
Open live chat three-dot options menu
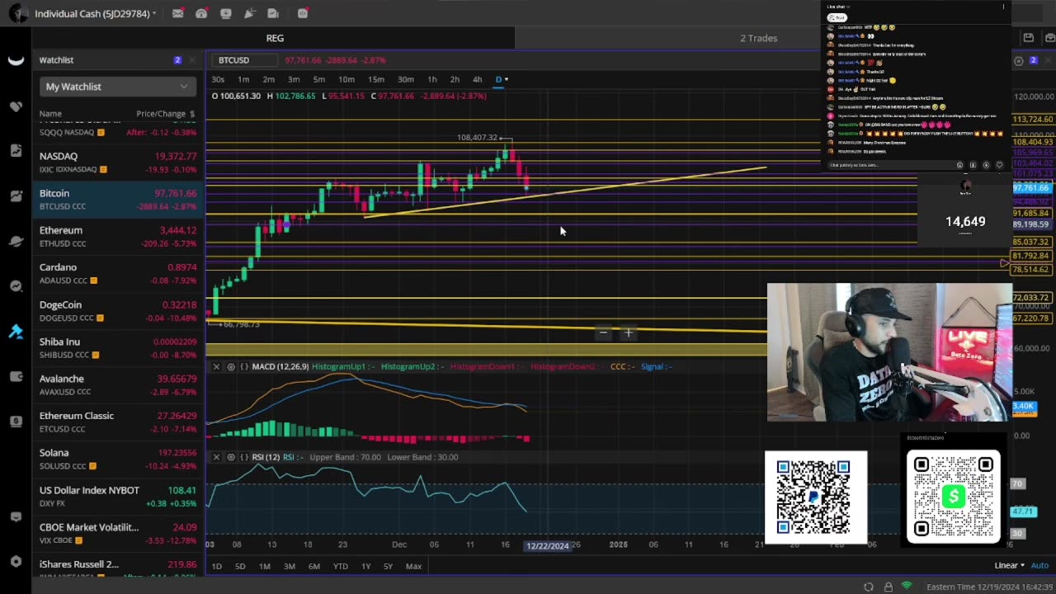(x=1003, y=7)
